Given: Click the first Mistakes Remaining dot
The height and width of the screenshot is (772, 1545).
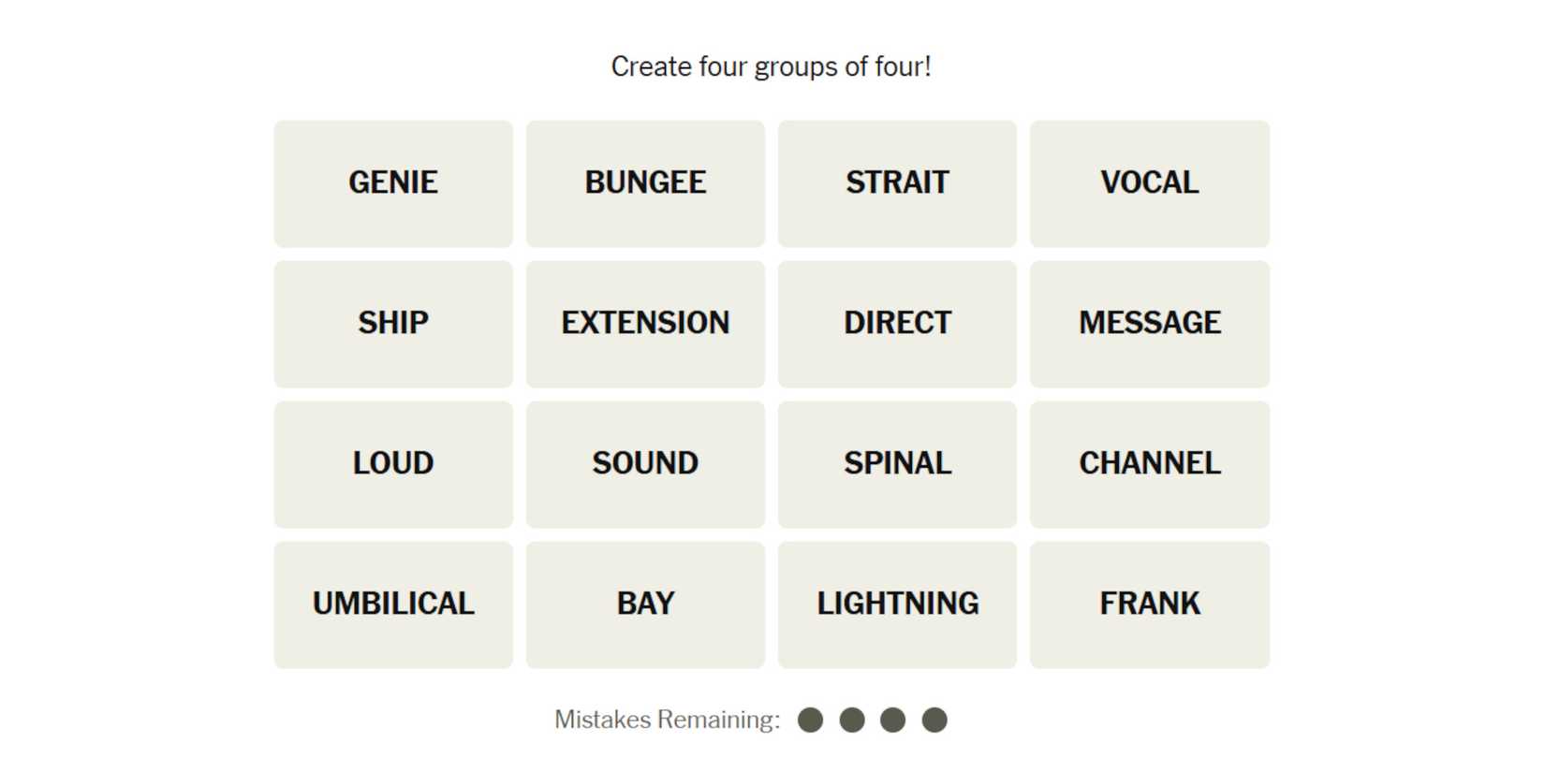Looking at the screenshot, I should 810,720.
